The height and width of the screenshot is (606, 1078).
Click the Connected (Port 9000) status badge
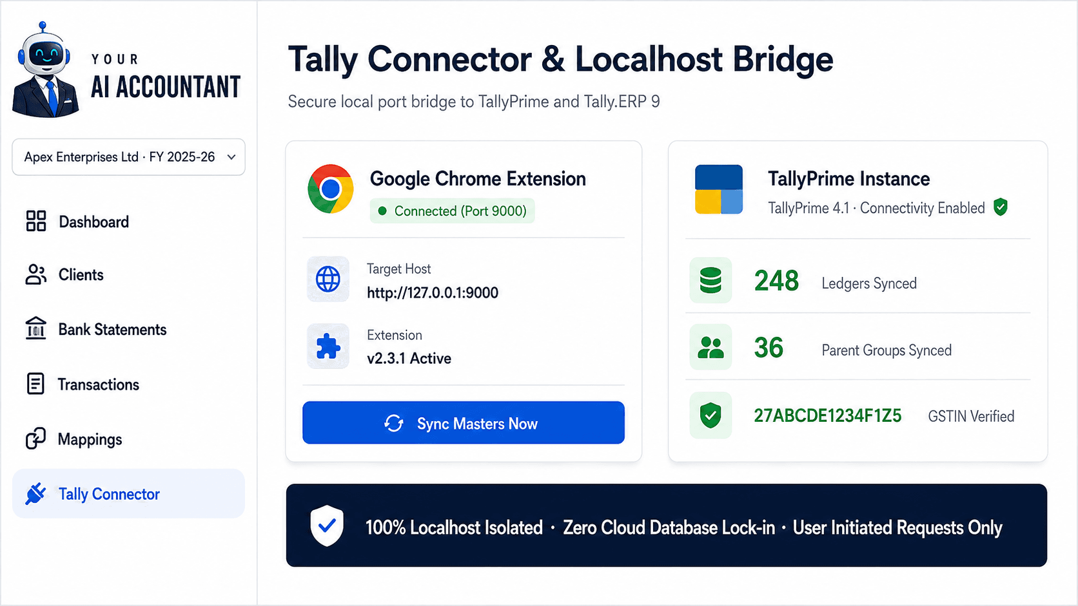(x=452, y=211)
